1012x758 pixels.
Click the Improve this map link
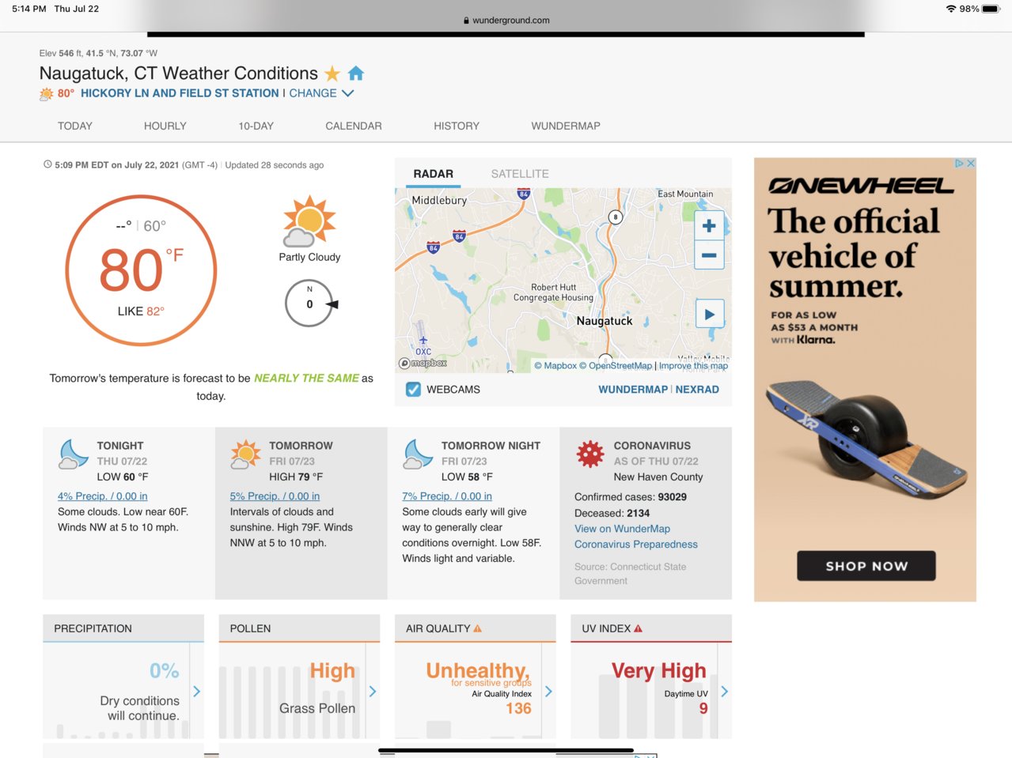694,366
